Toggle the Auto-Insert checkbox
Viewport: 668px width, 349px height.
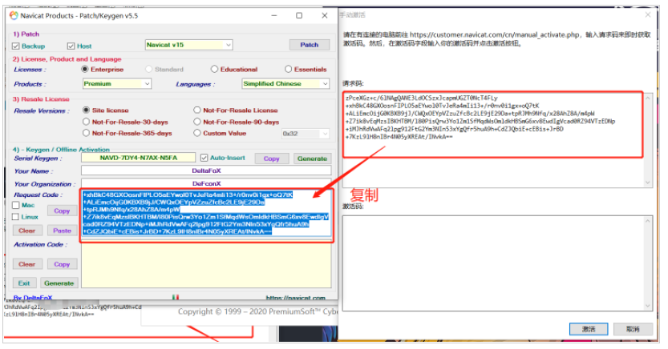click(x=204, y=158)
